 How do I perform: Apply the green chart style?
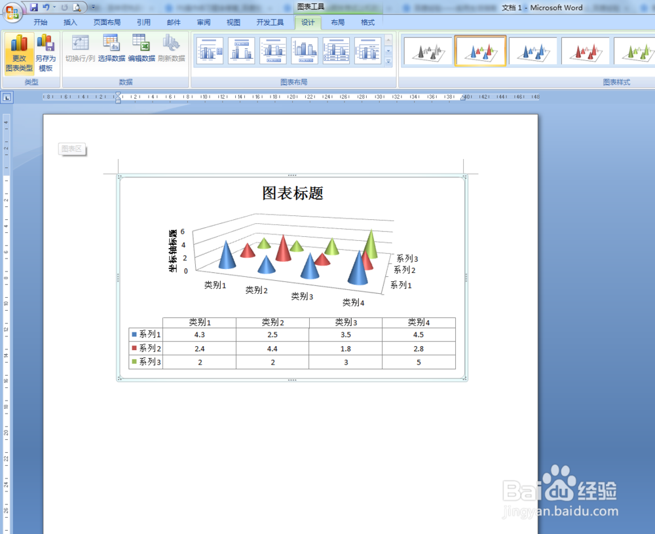coord(635,51)
